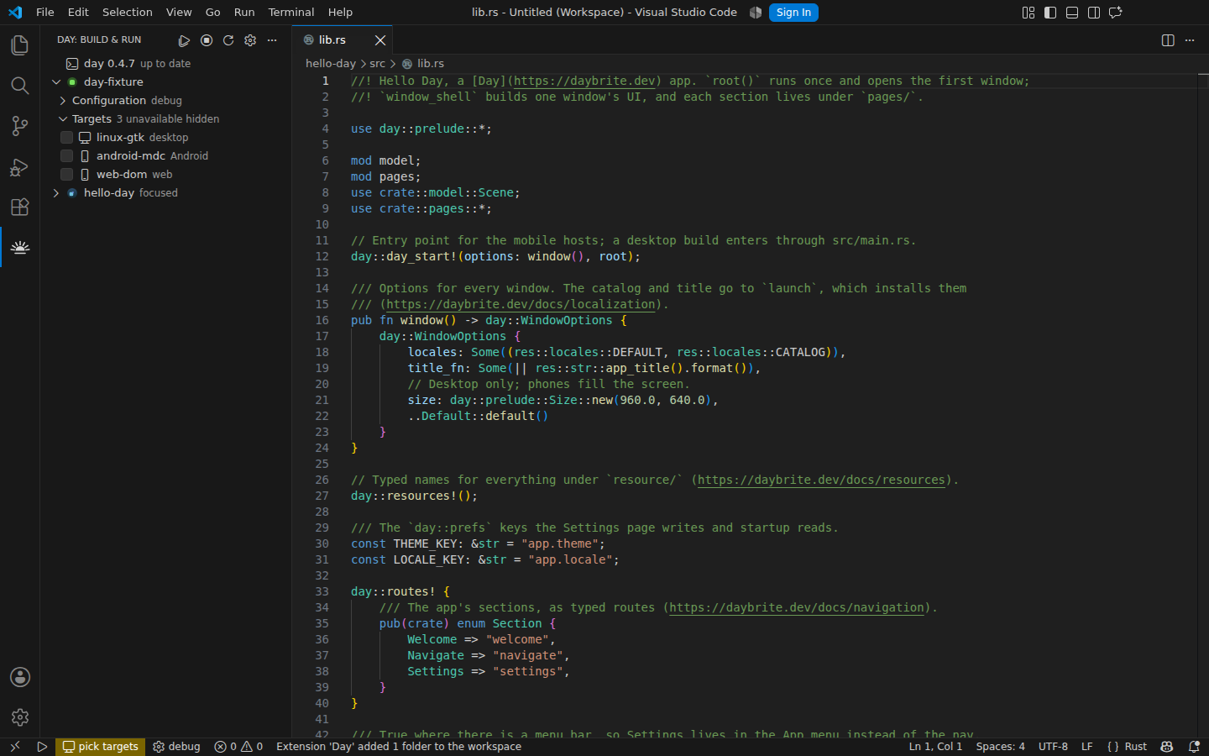Open Run and Debug view
Screen dimensions: 1209x756
pos(19,166)
